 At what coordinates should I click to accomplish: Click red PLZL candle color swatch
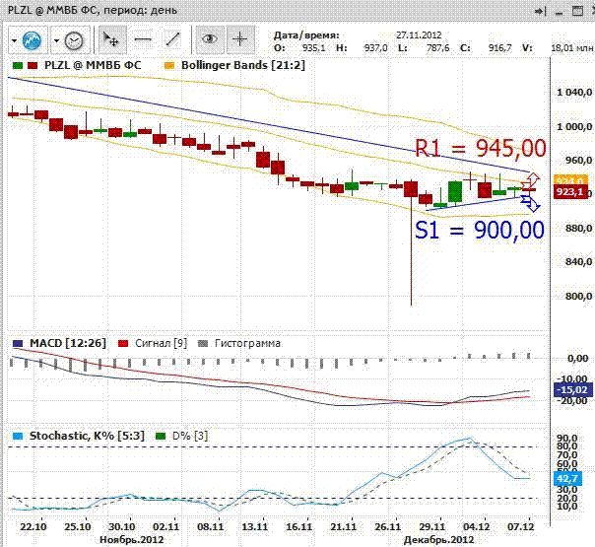pyautogui.click(x=33, y=66)
